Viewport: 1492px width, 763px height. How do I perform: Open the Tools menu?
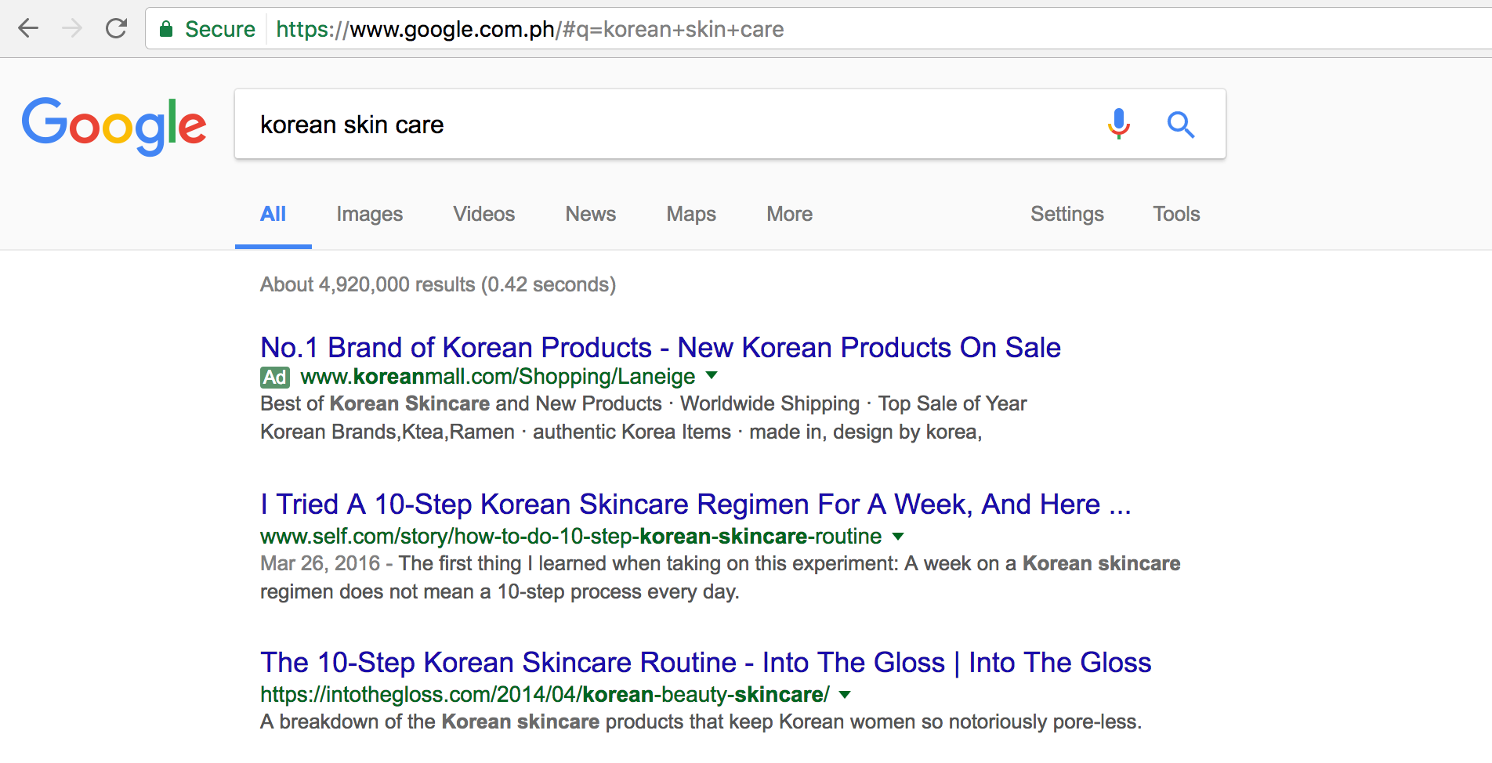(1175, 214)
